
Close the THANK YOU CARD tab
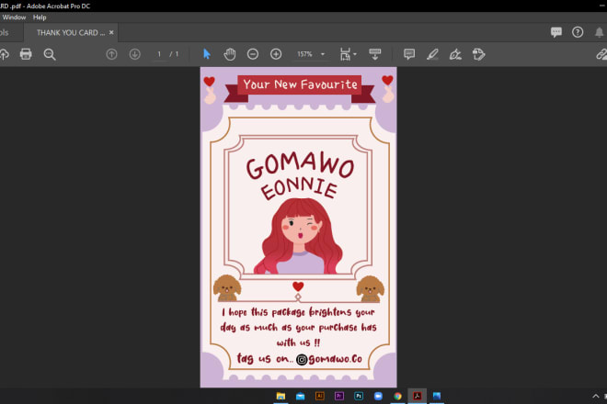click(111, 32)
